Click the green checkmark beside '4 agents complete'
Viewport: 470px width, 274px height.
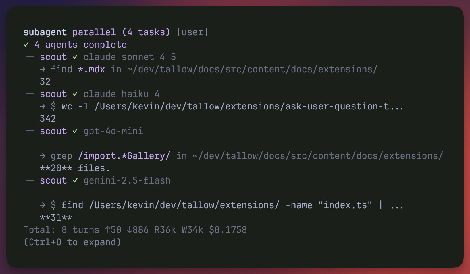point(26,45)
